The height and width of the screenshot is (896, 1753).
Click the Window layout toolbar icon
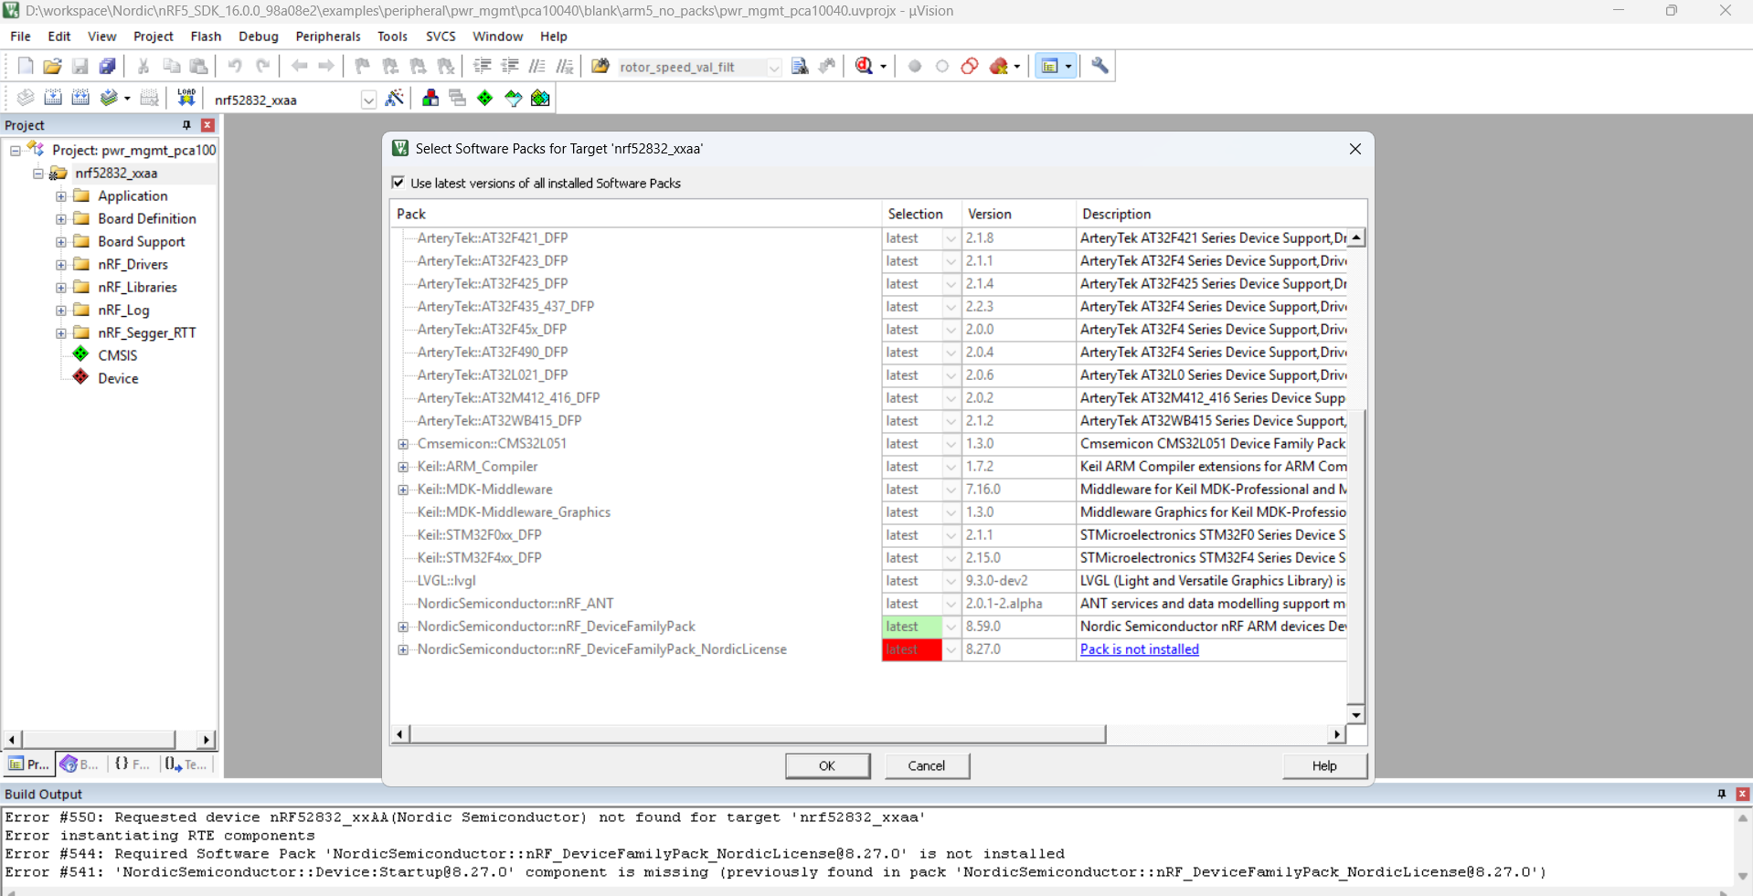click(1050, 66)
